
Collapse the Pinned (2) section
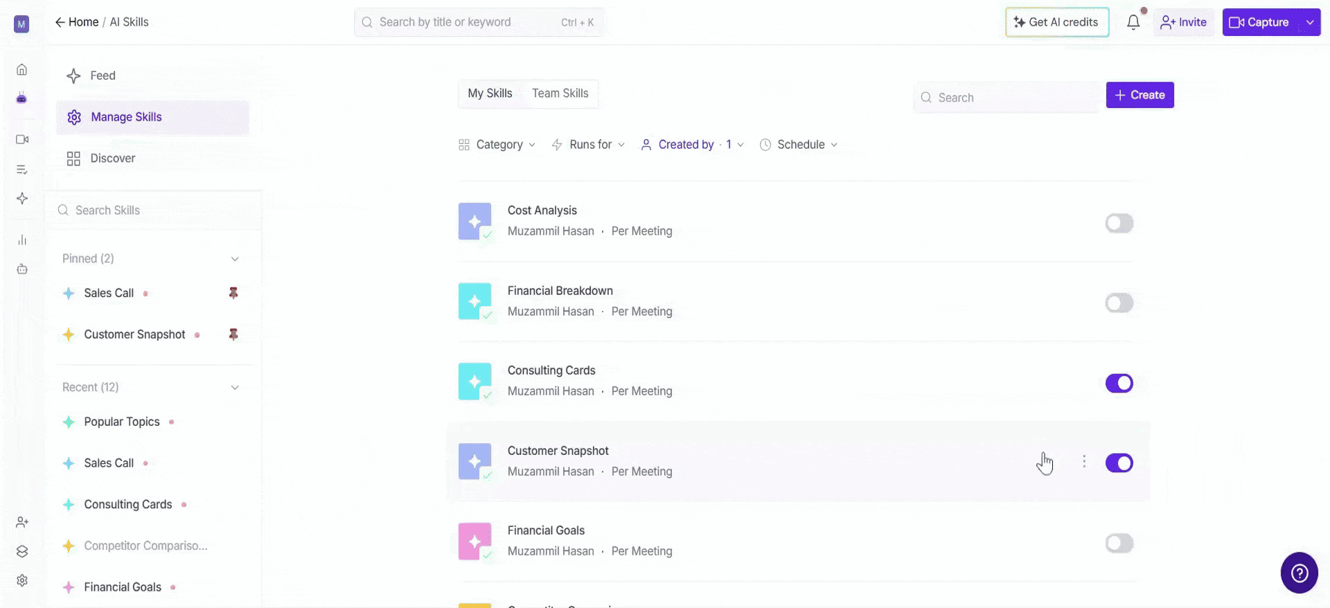tap(235, 259)
